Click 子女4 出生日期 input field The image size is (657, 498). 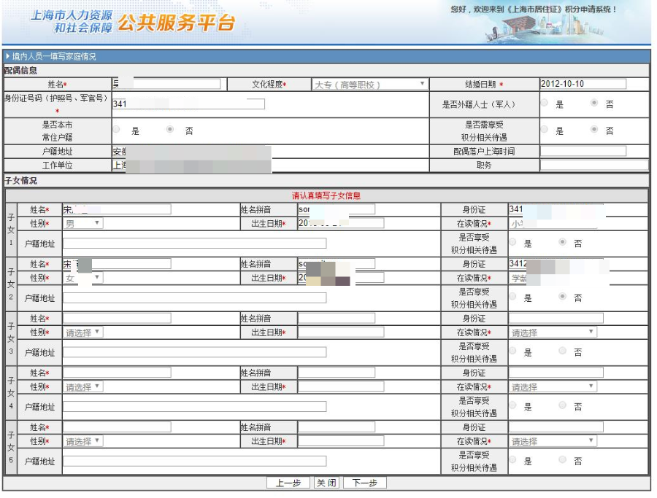coord(341,386)
